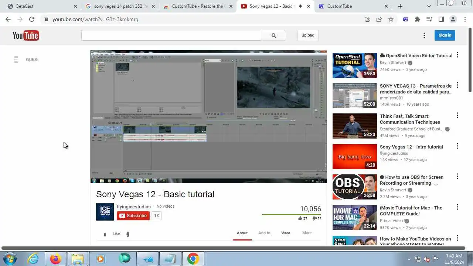
Task: Select the About tab under the video
Action: 242,233
